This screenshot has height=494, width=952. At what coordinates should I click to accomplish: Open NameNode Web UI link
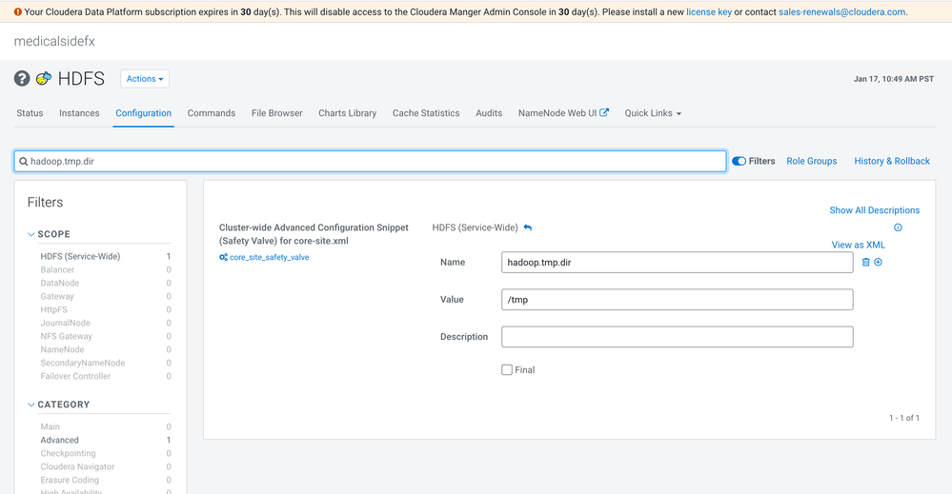click(x=557, y=113)
